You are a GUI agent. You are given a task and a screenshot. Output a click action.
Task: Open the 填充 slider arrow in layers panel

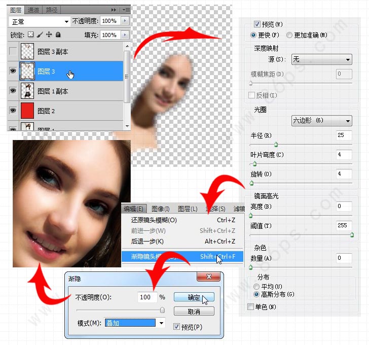coord(125,35)
